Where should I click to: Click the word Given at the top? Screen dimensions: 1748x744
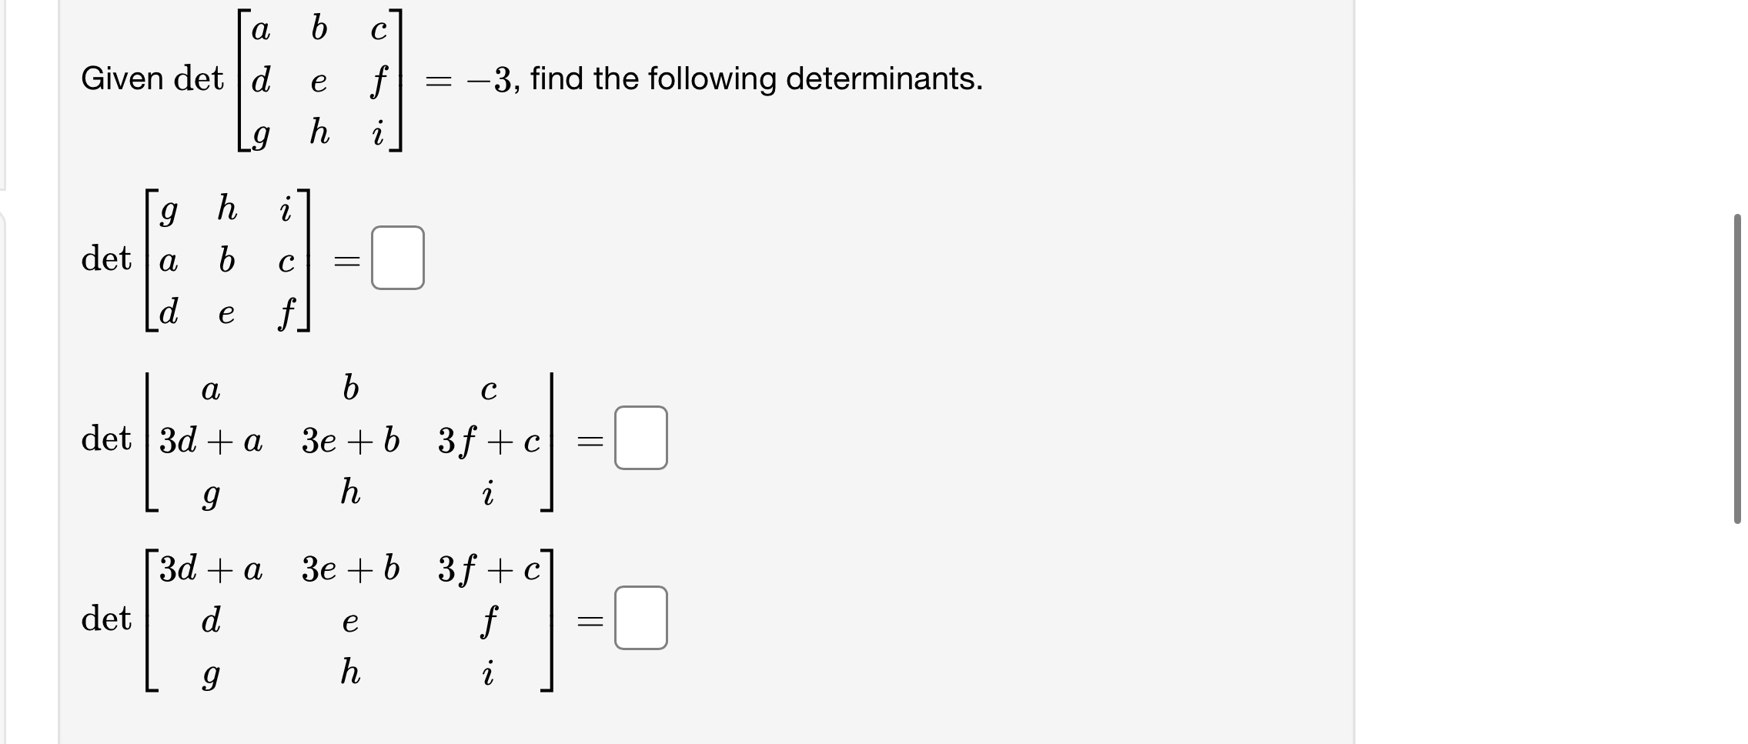point(123,79)
